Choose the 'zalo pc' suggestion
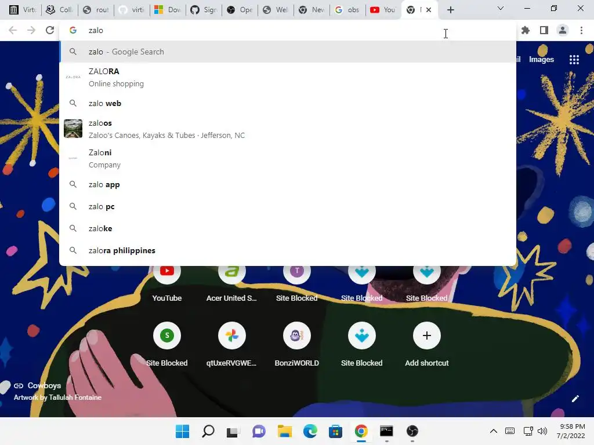This screenshot has width=594, height=445. coord(288,207)
